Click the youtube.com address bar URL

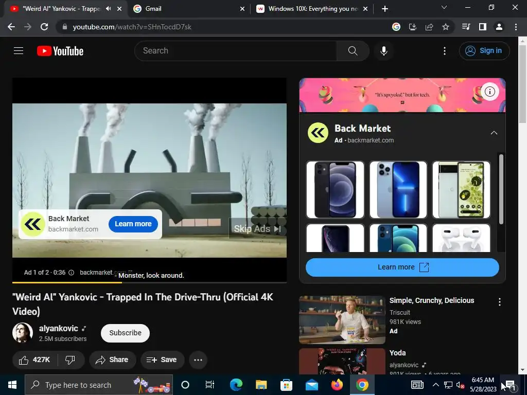132,27
